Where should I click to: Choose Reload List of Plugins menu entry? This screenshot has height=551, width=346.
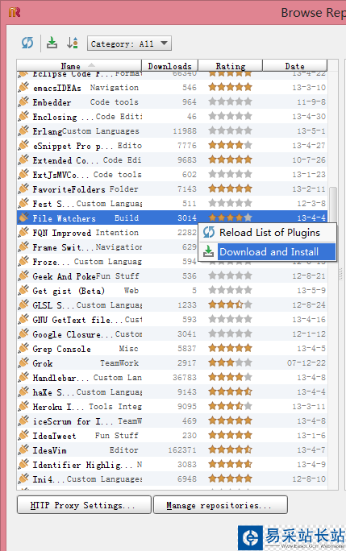(x=269, y=233)
